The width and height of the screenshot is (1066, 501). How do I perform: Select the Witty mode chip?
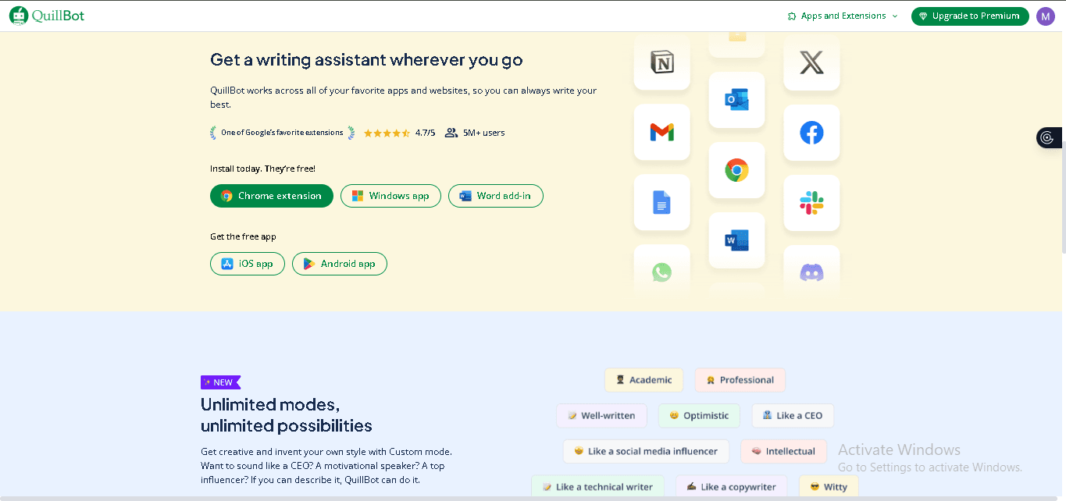[828, 487]
